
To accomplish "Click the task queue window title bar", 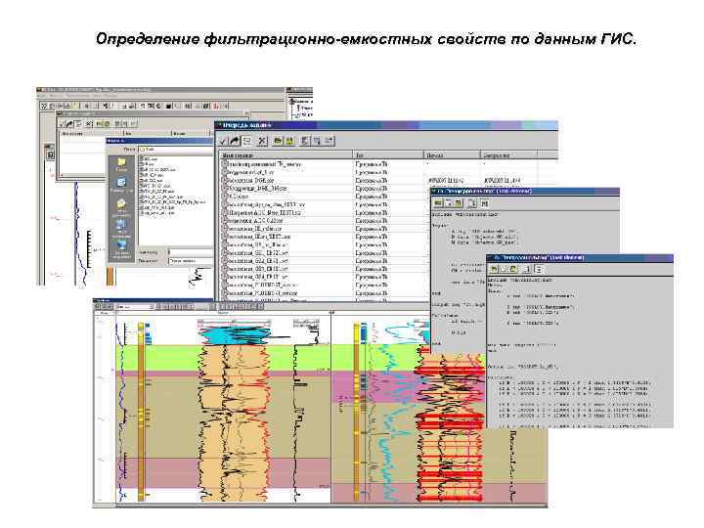I will tap(386, 125).
